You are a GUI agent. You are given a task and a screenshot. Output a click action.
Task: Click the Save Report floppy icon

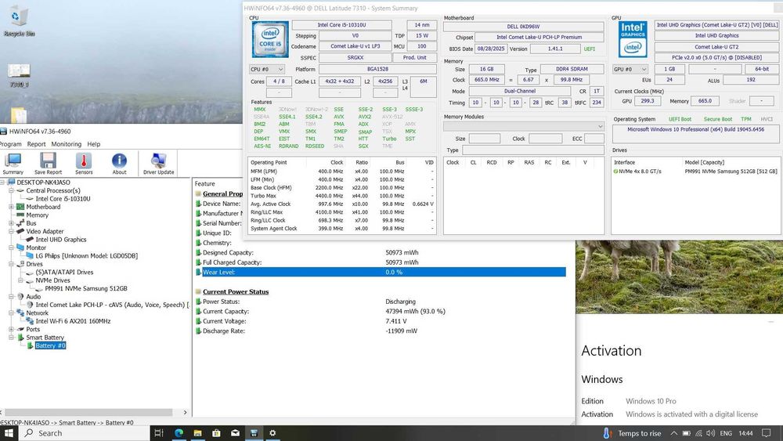click(48, 164)
